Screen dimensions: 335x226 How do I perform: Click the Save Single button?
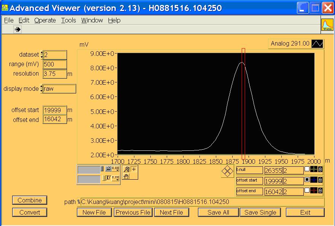point(260,212)
